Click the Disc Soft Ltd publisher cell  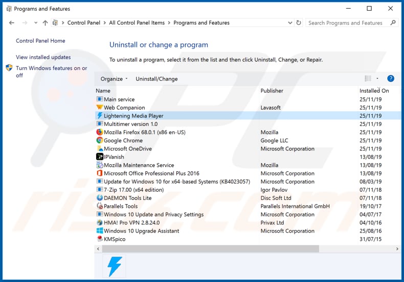pyautogui.click(x=276, y=198)
